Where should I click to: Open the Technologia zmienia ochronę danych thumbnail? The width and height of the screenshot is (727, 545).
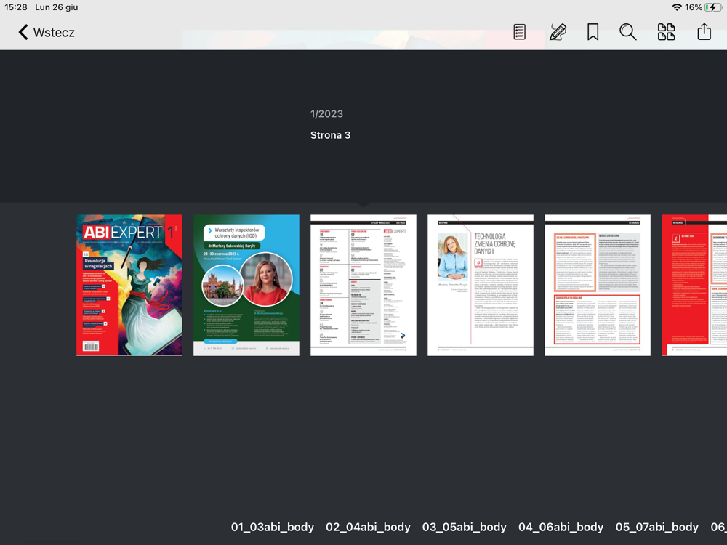(x=481, y=285)
